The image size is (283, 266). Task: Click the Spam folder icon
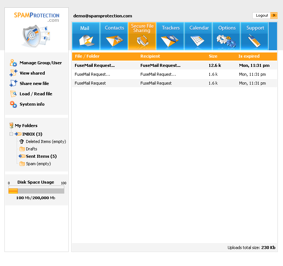tap(22, 164)
